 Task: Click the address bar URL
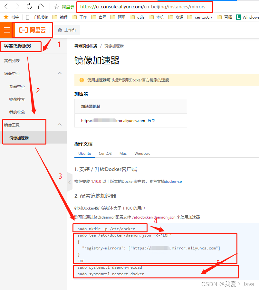point(143,7)
